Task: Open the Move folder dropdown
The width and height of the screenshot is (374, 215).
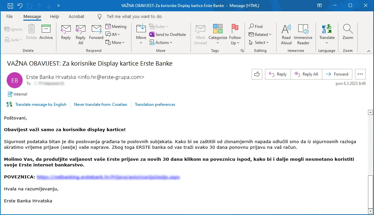Action: coord(141,35)
